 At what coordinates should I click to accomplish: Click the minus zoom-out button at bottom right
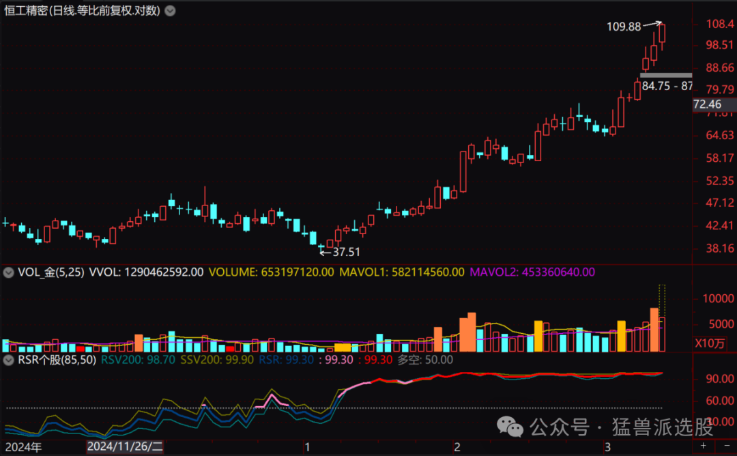[x=726, y=446]
